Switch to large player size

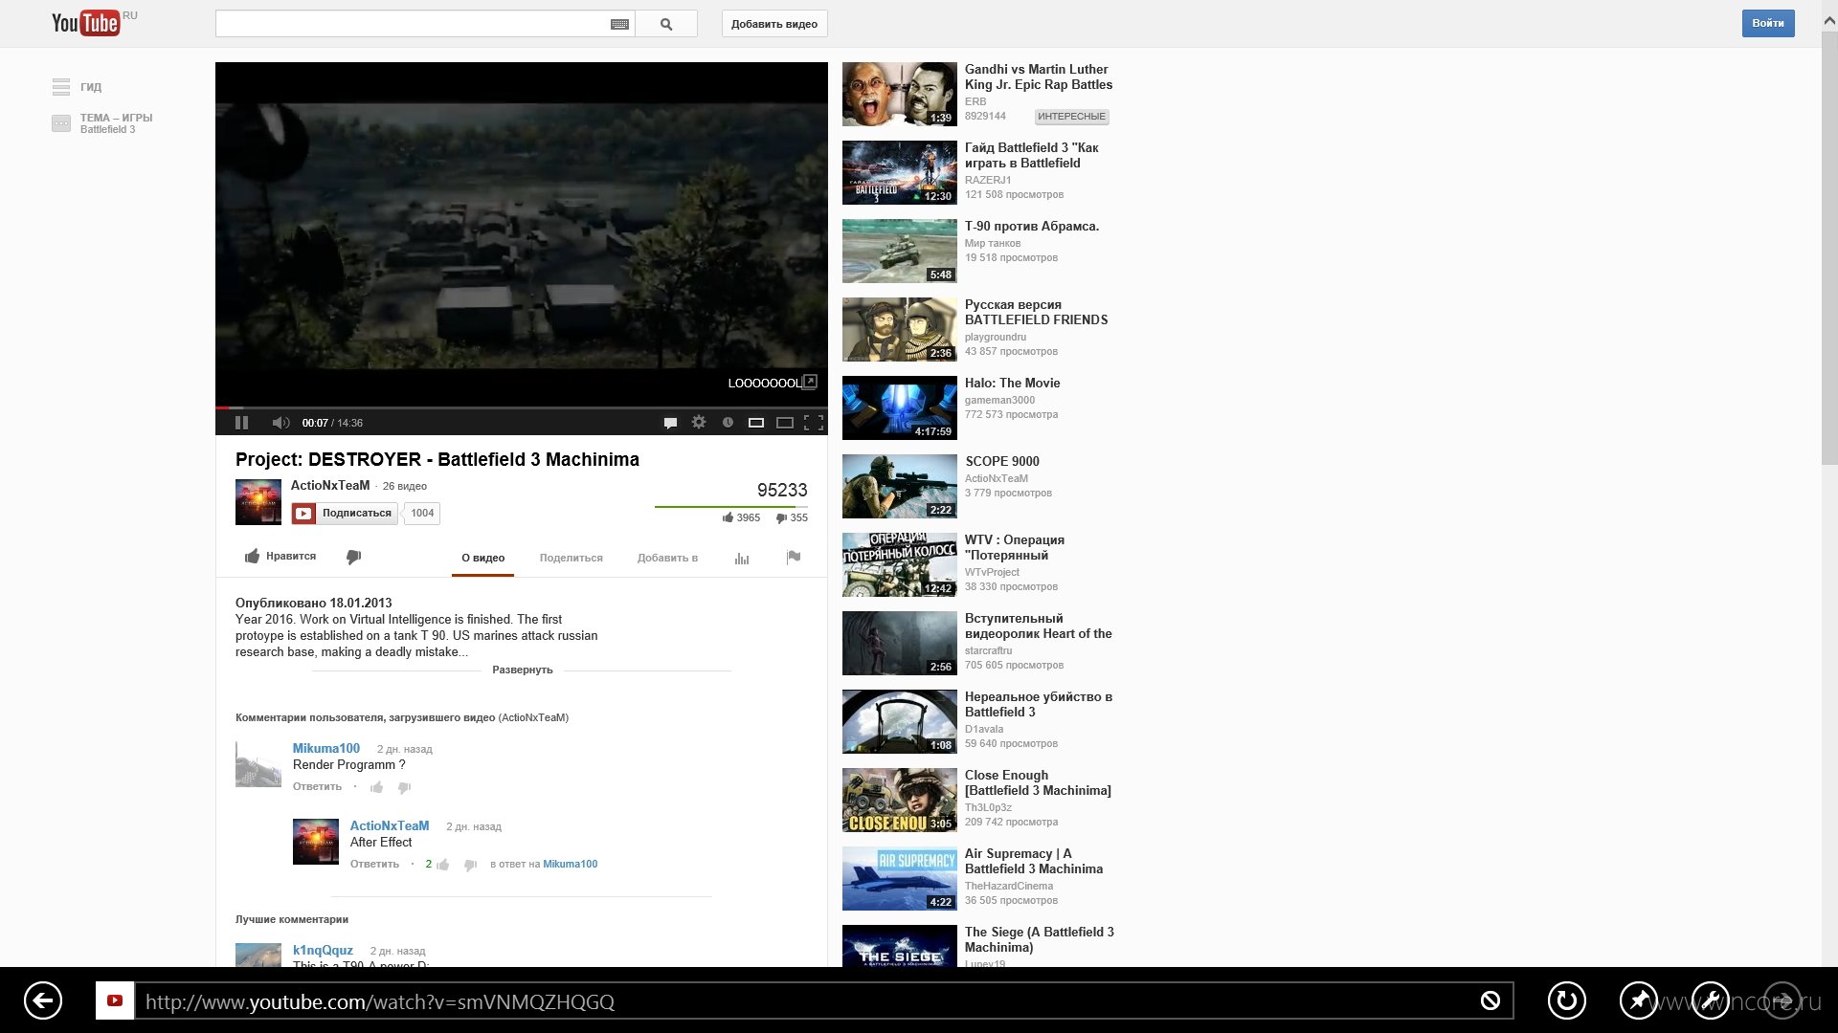pyautogui.click(x=785, y=423)
